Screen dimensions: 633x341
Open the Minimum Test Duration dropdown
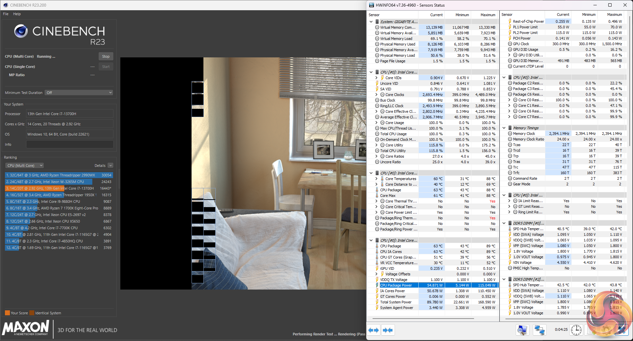pos(79,93)
